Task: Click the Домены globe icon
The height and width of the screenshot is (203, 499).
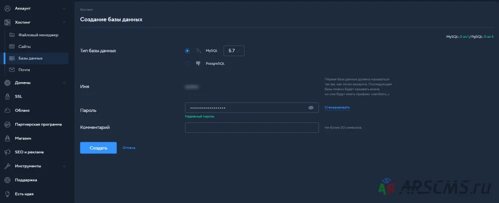Action: (x=7, y=83)
